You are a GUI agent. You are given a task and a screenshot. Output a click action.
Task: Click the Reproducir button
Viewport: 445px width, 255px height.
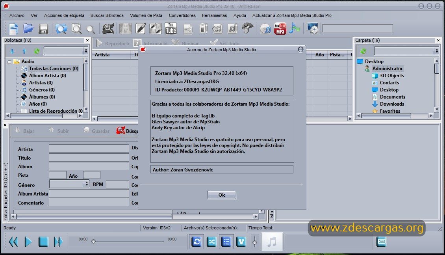point(113,43)
